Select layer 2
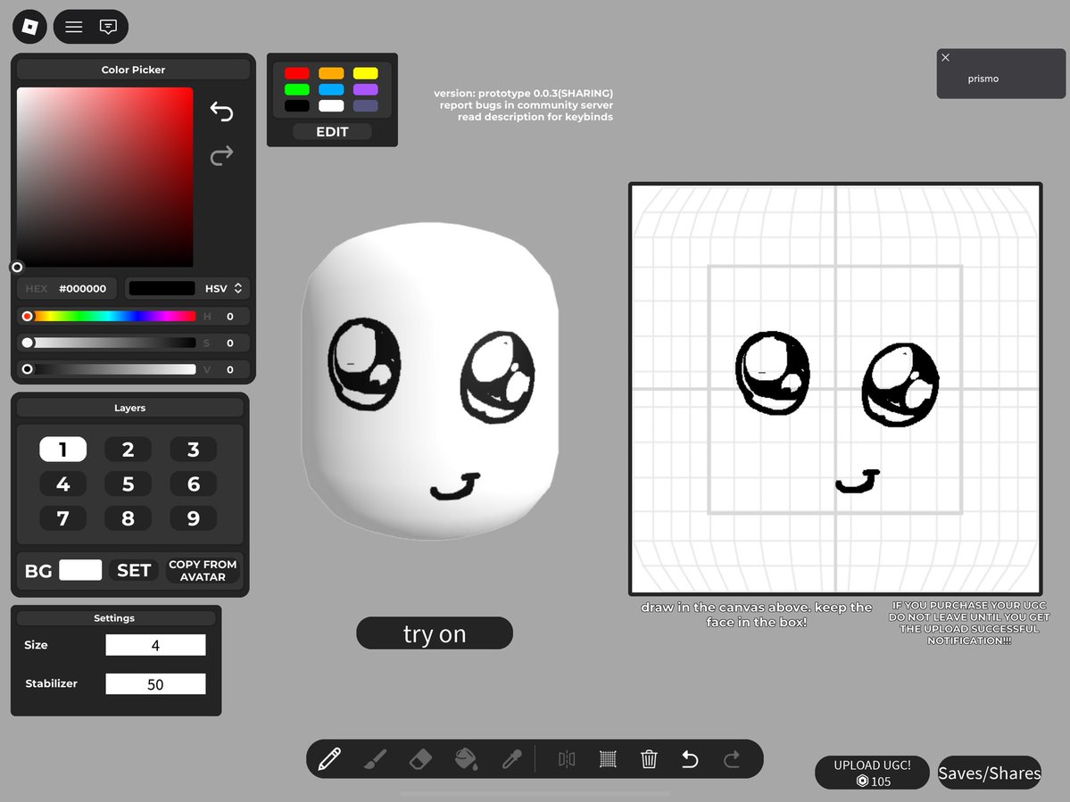The height and width of the screenshot is (802, 1070). click(128, 450)
